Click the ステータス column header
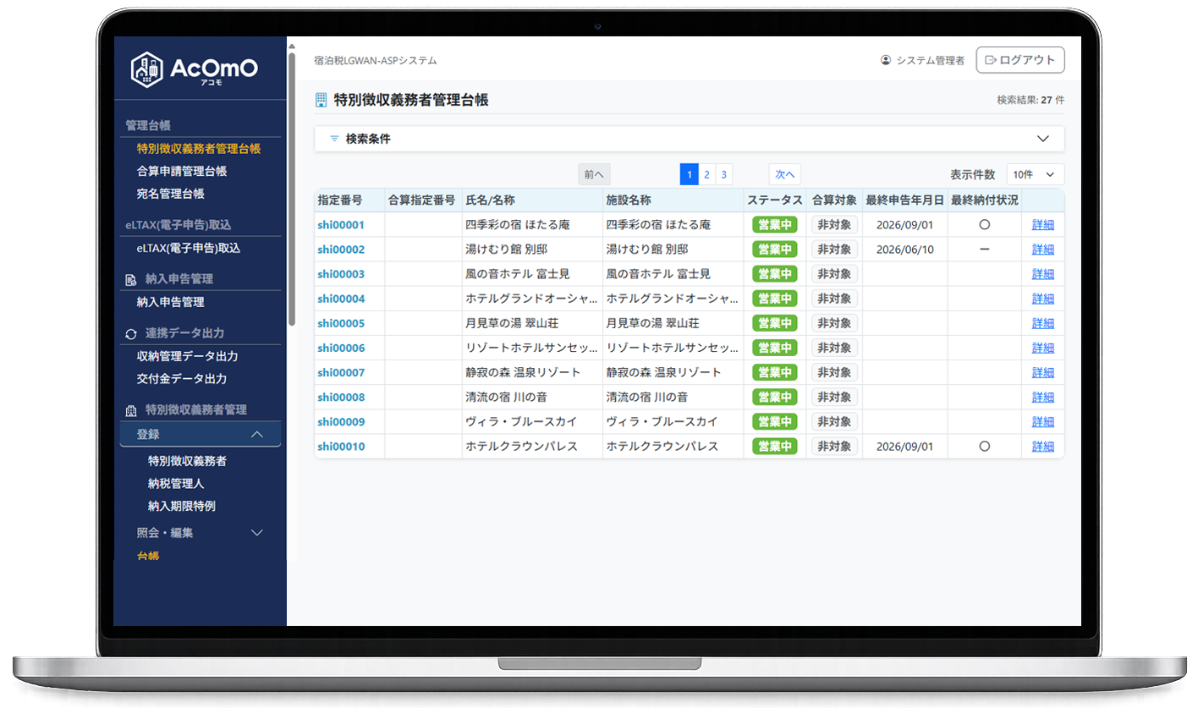The image size is (1198, 708). click(775, 200)
